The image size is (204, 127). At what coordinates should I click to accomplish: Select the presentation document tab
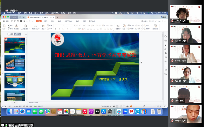coord(41,17)
